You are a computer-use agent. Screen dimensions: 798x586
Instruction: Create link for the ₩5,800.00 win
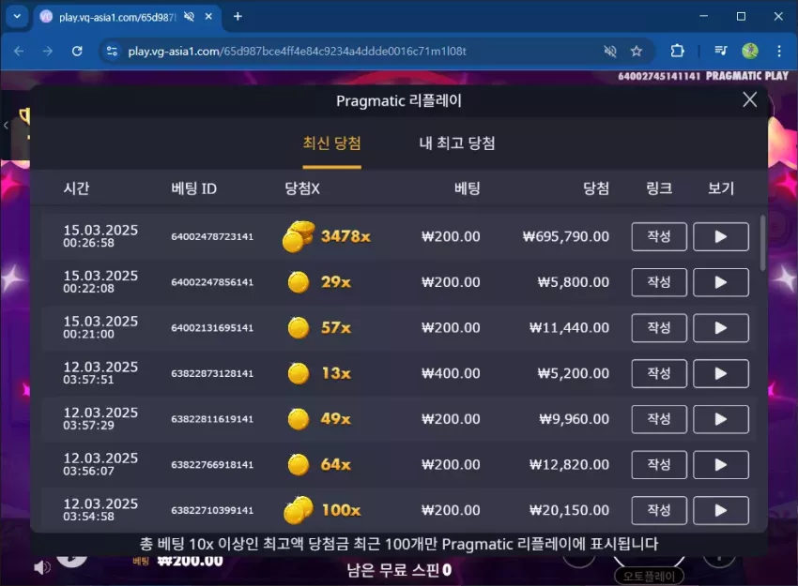click(659, 282)
